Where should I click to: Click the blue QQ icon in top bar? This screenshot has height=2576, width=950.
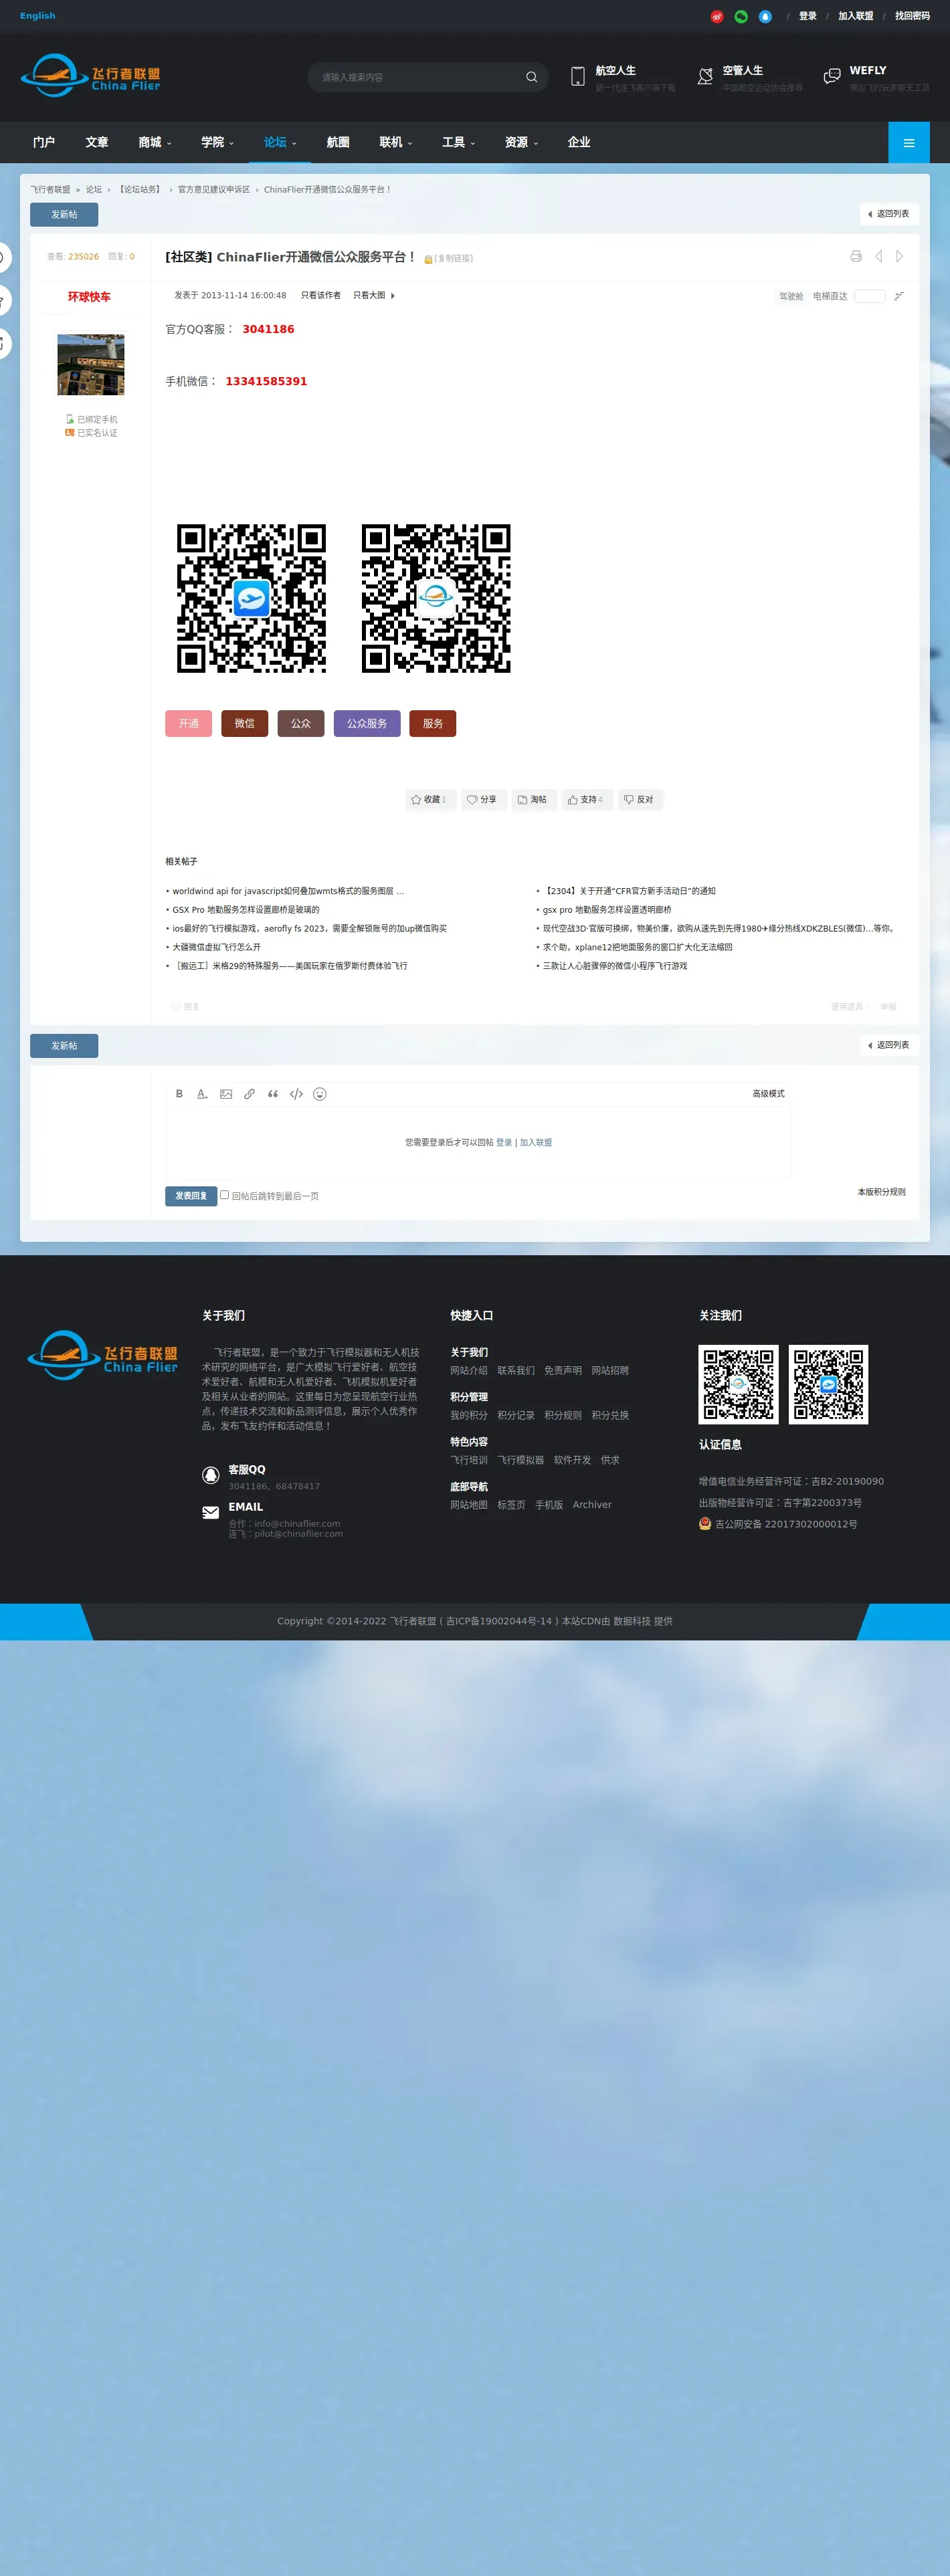(765, 16)
